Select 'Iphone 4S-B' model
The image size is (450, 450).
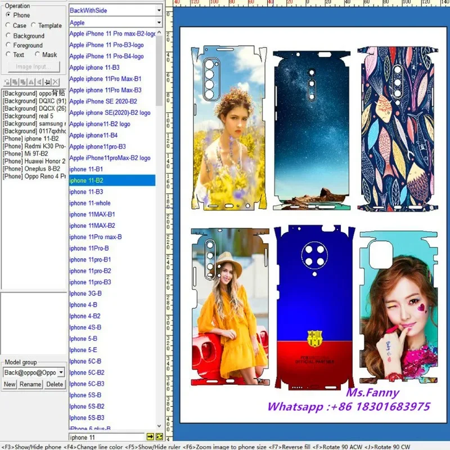112,327
